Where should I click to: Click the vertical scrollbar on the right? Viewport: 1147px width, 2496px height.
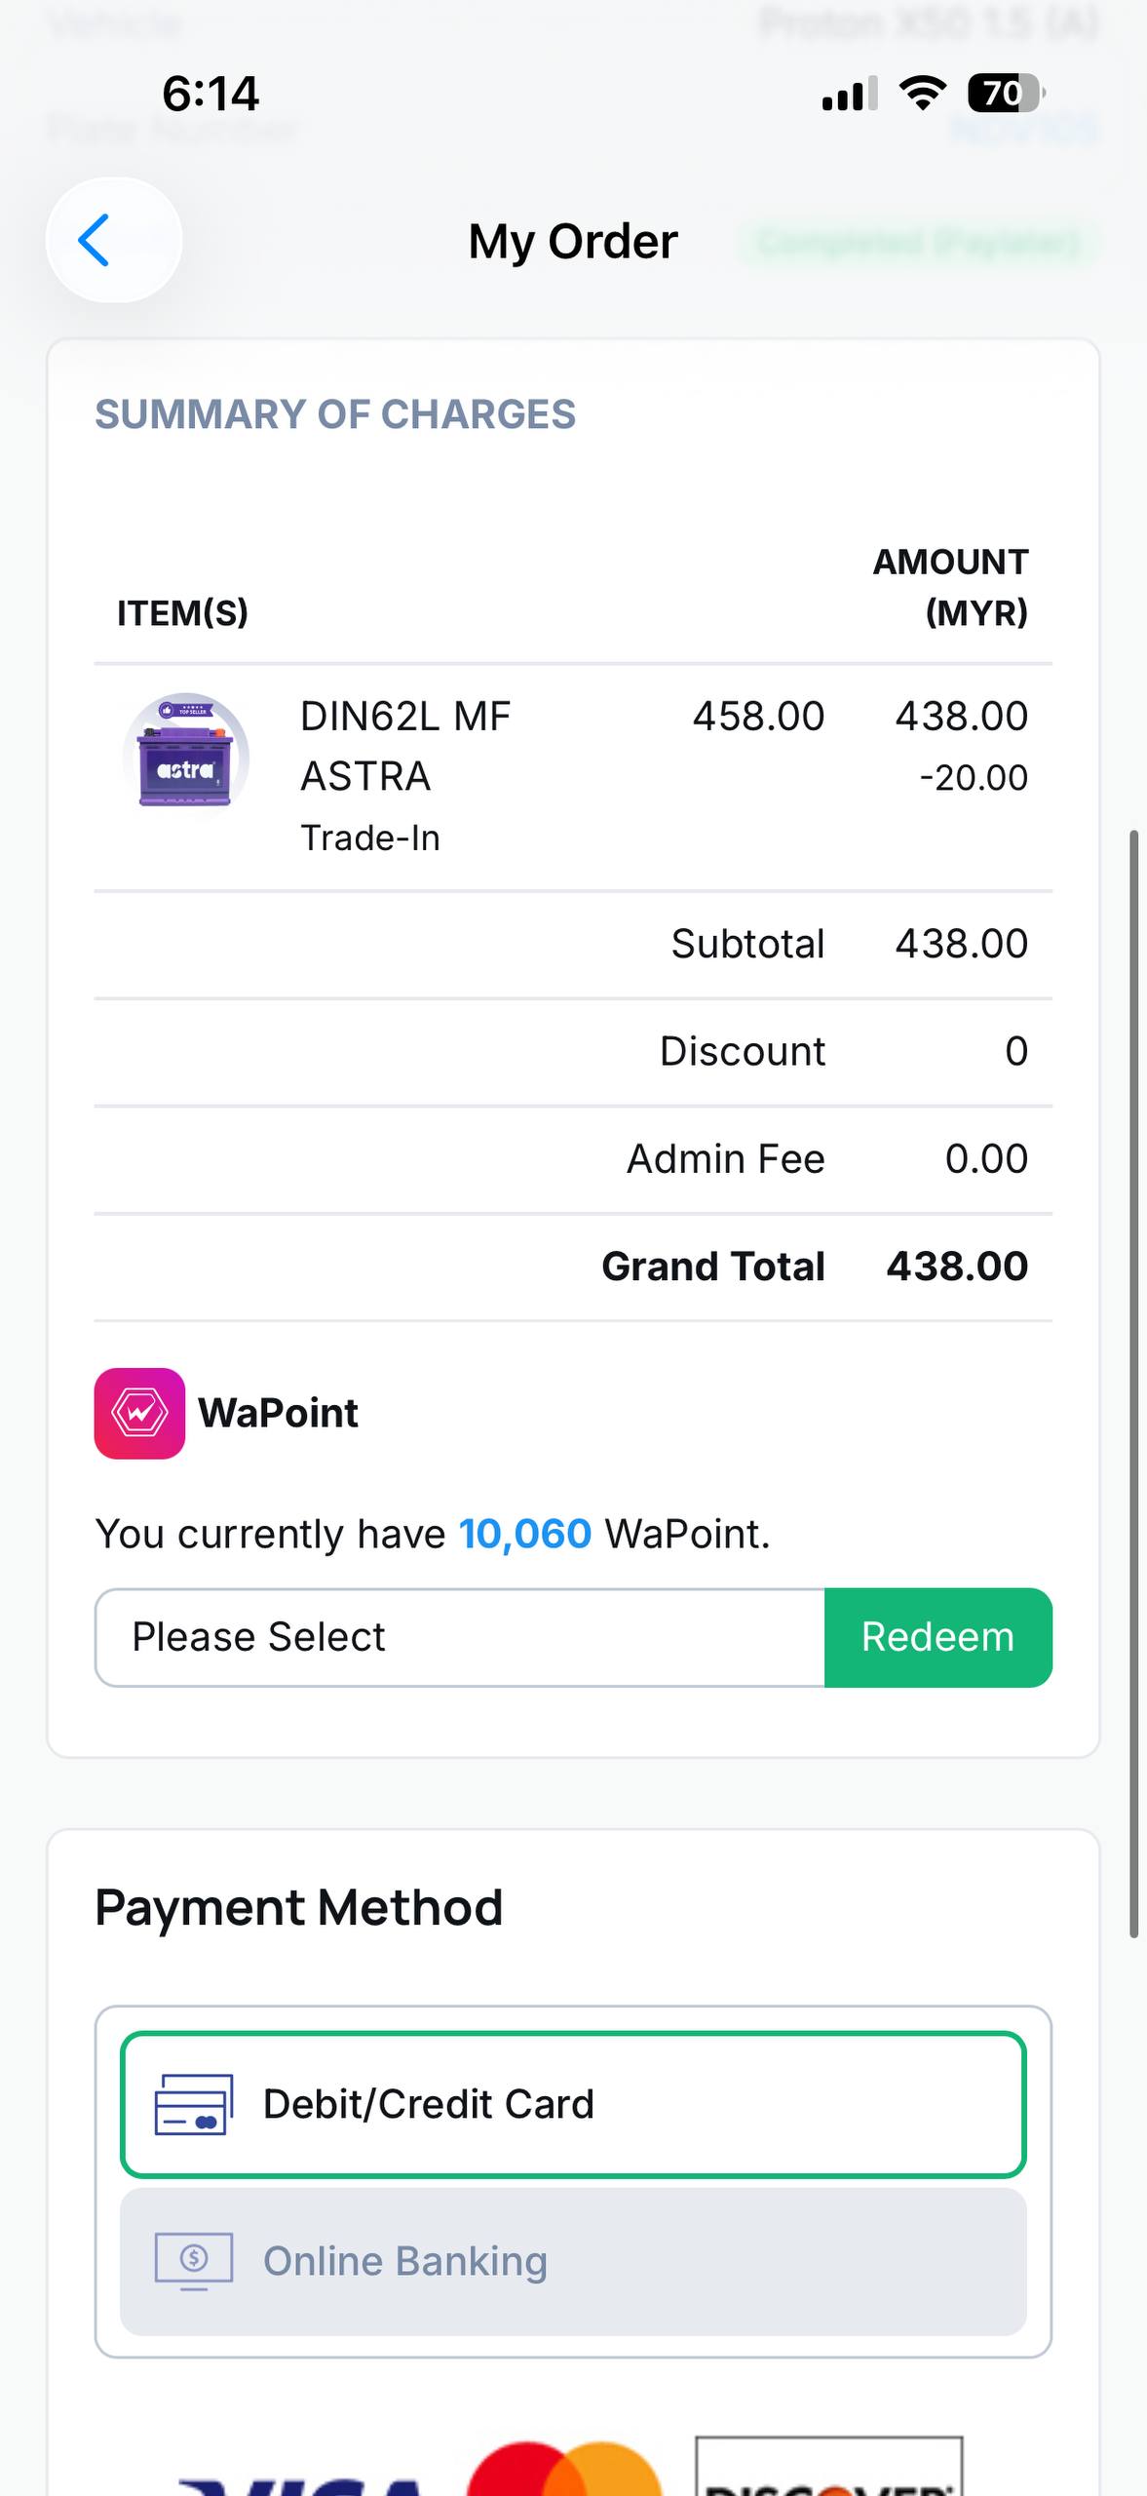coord(1133,1383)
